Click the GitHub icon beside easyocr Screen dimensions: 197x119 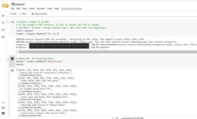13,4
